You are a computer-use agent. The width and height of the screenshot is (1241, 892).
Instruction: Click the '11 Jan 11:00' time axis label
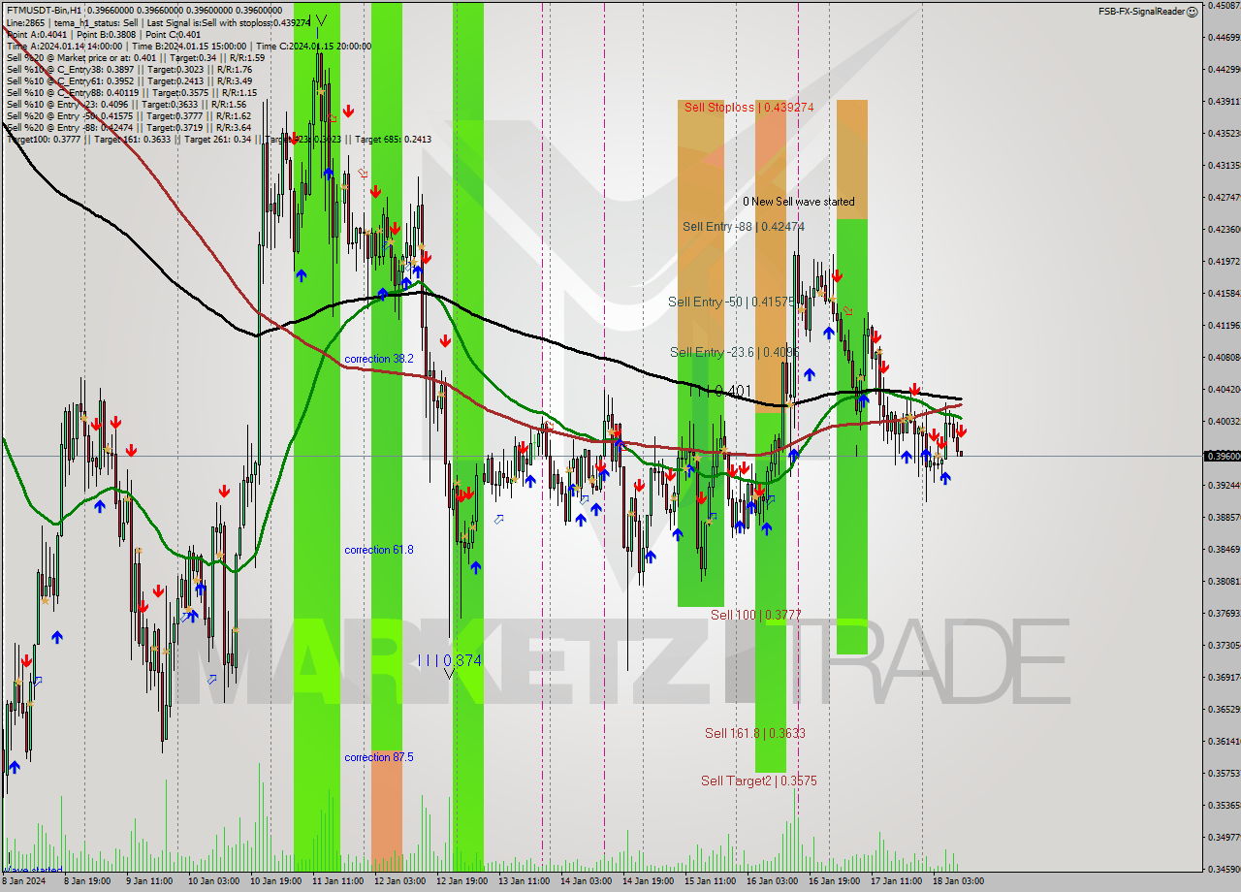coord(338,882)
